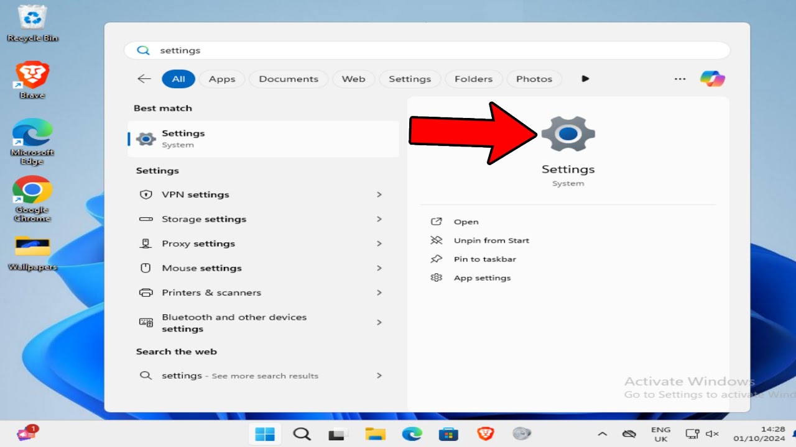The image size is (796, 447).
Task: Open the Wallpapers folder on desktop
Action: 32,253
